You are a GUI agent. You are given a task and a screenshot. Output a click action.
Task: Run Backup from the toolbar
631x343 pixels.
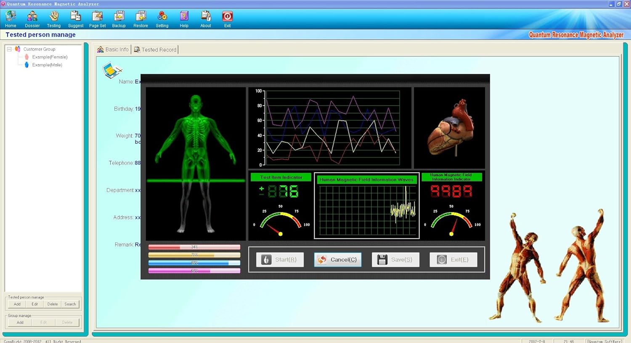point(119,19)
